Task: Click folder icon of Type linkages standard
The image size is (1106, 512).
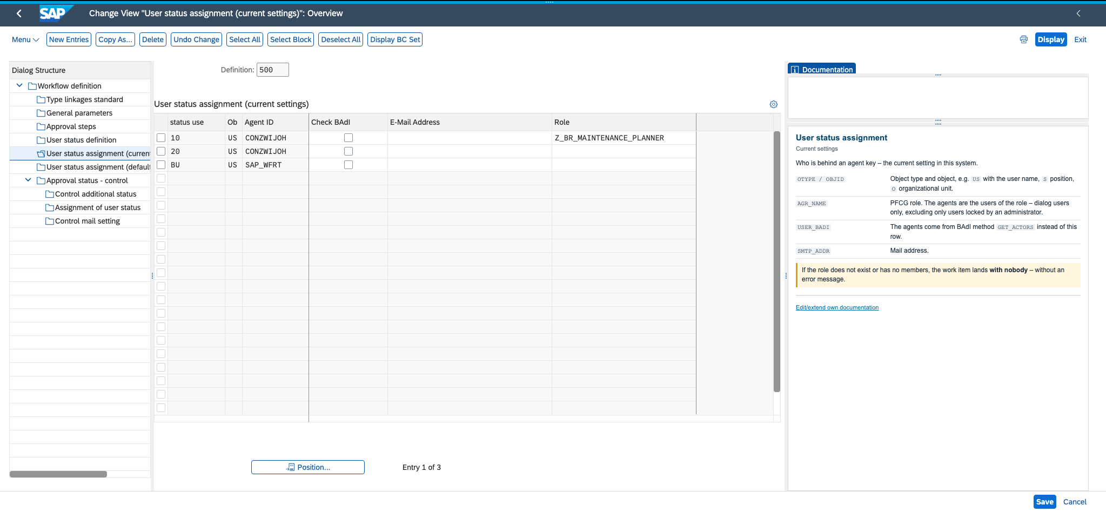Action: [x=41, y=99]
